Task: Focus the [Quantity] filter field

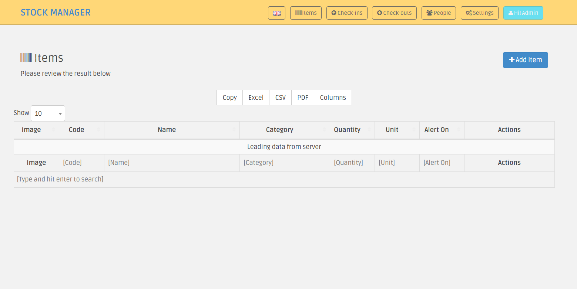Action: [352, 163]
